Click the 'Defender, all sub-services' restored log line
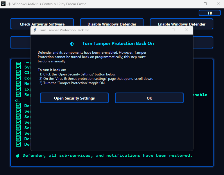The height and width of the screenshot is (175, 224). [x=107, y=155]
